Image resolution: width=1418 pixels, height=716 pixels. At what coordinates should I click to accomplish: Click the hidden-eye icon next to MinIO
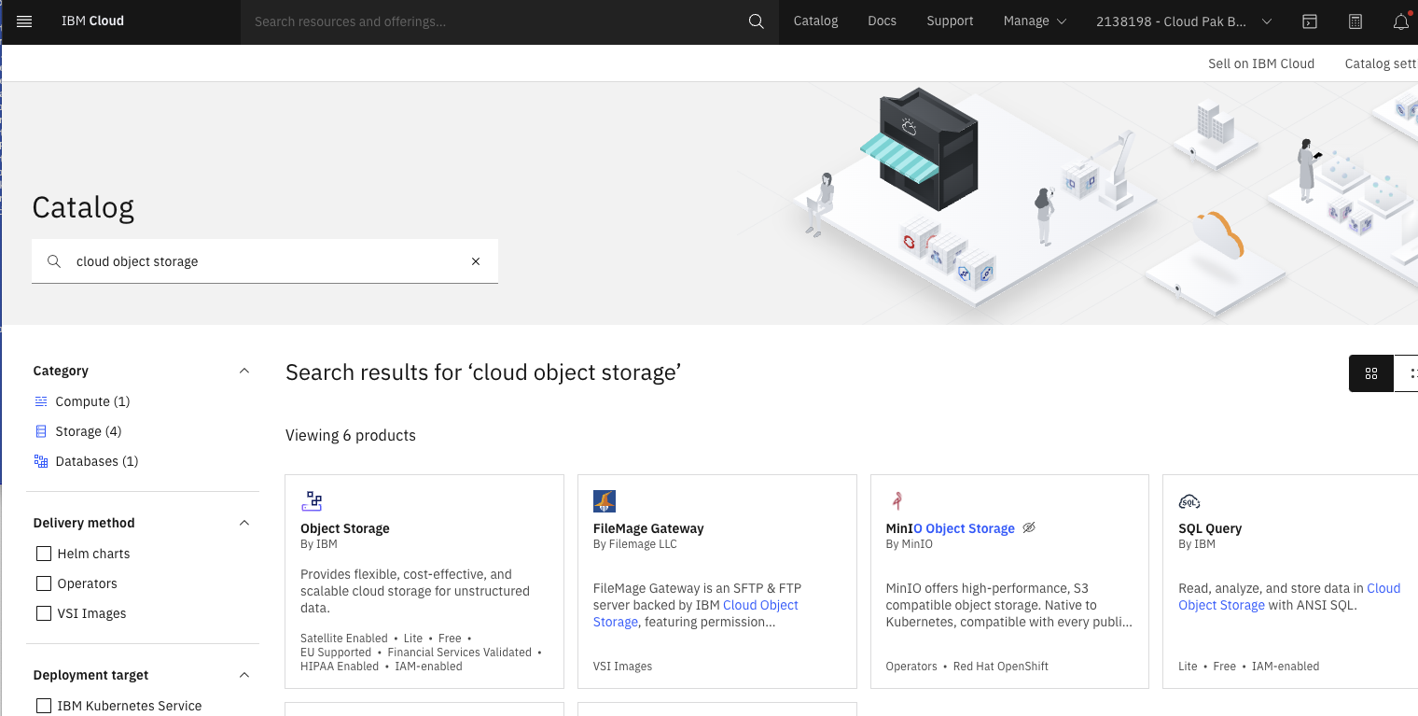(1029, 528)
